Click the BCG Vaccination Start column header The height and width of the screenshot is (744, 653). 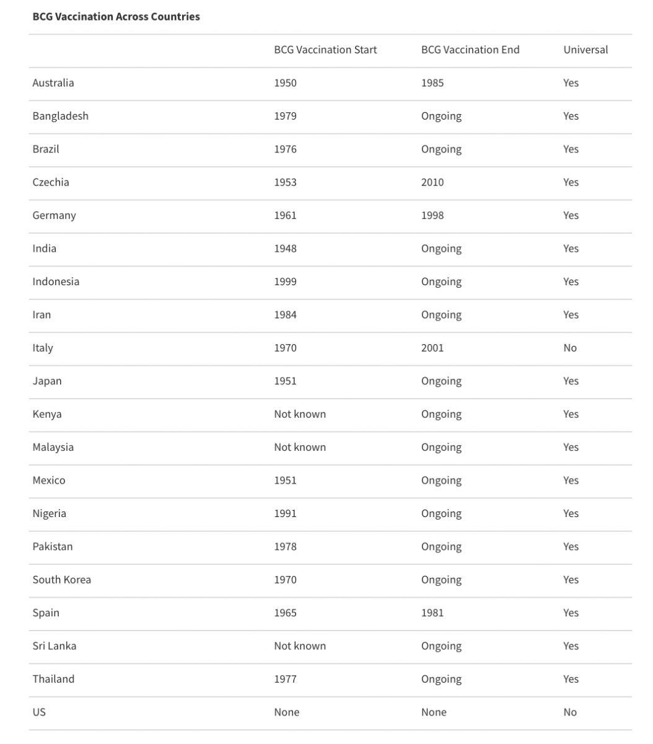pos(325,50)
